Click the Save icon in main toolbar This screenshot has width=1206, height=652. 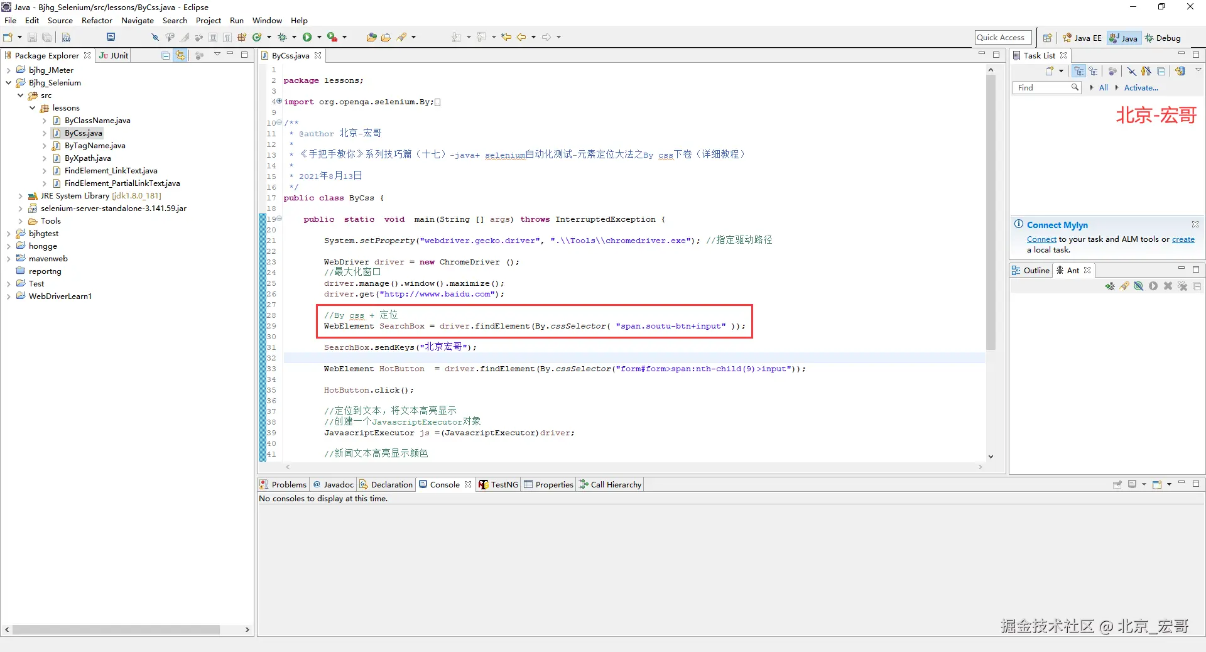pyautogui.click(x=32, y=38)
